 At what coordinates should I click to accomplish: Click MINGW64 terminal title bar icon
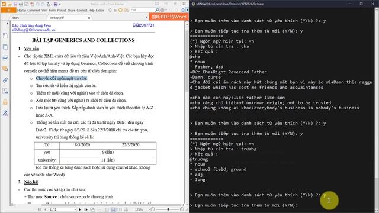(x=194, y=4)
